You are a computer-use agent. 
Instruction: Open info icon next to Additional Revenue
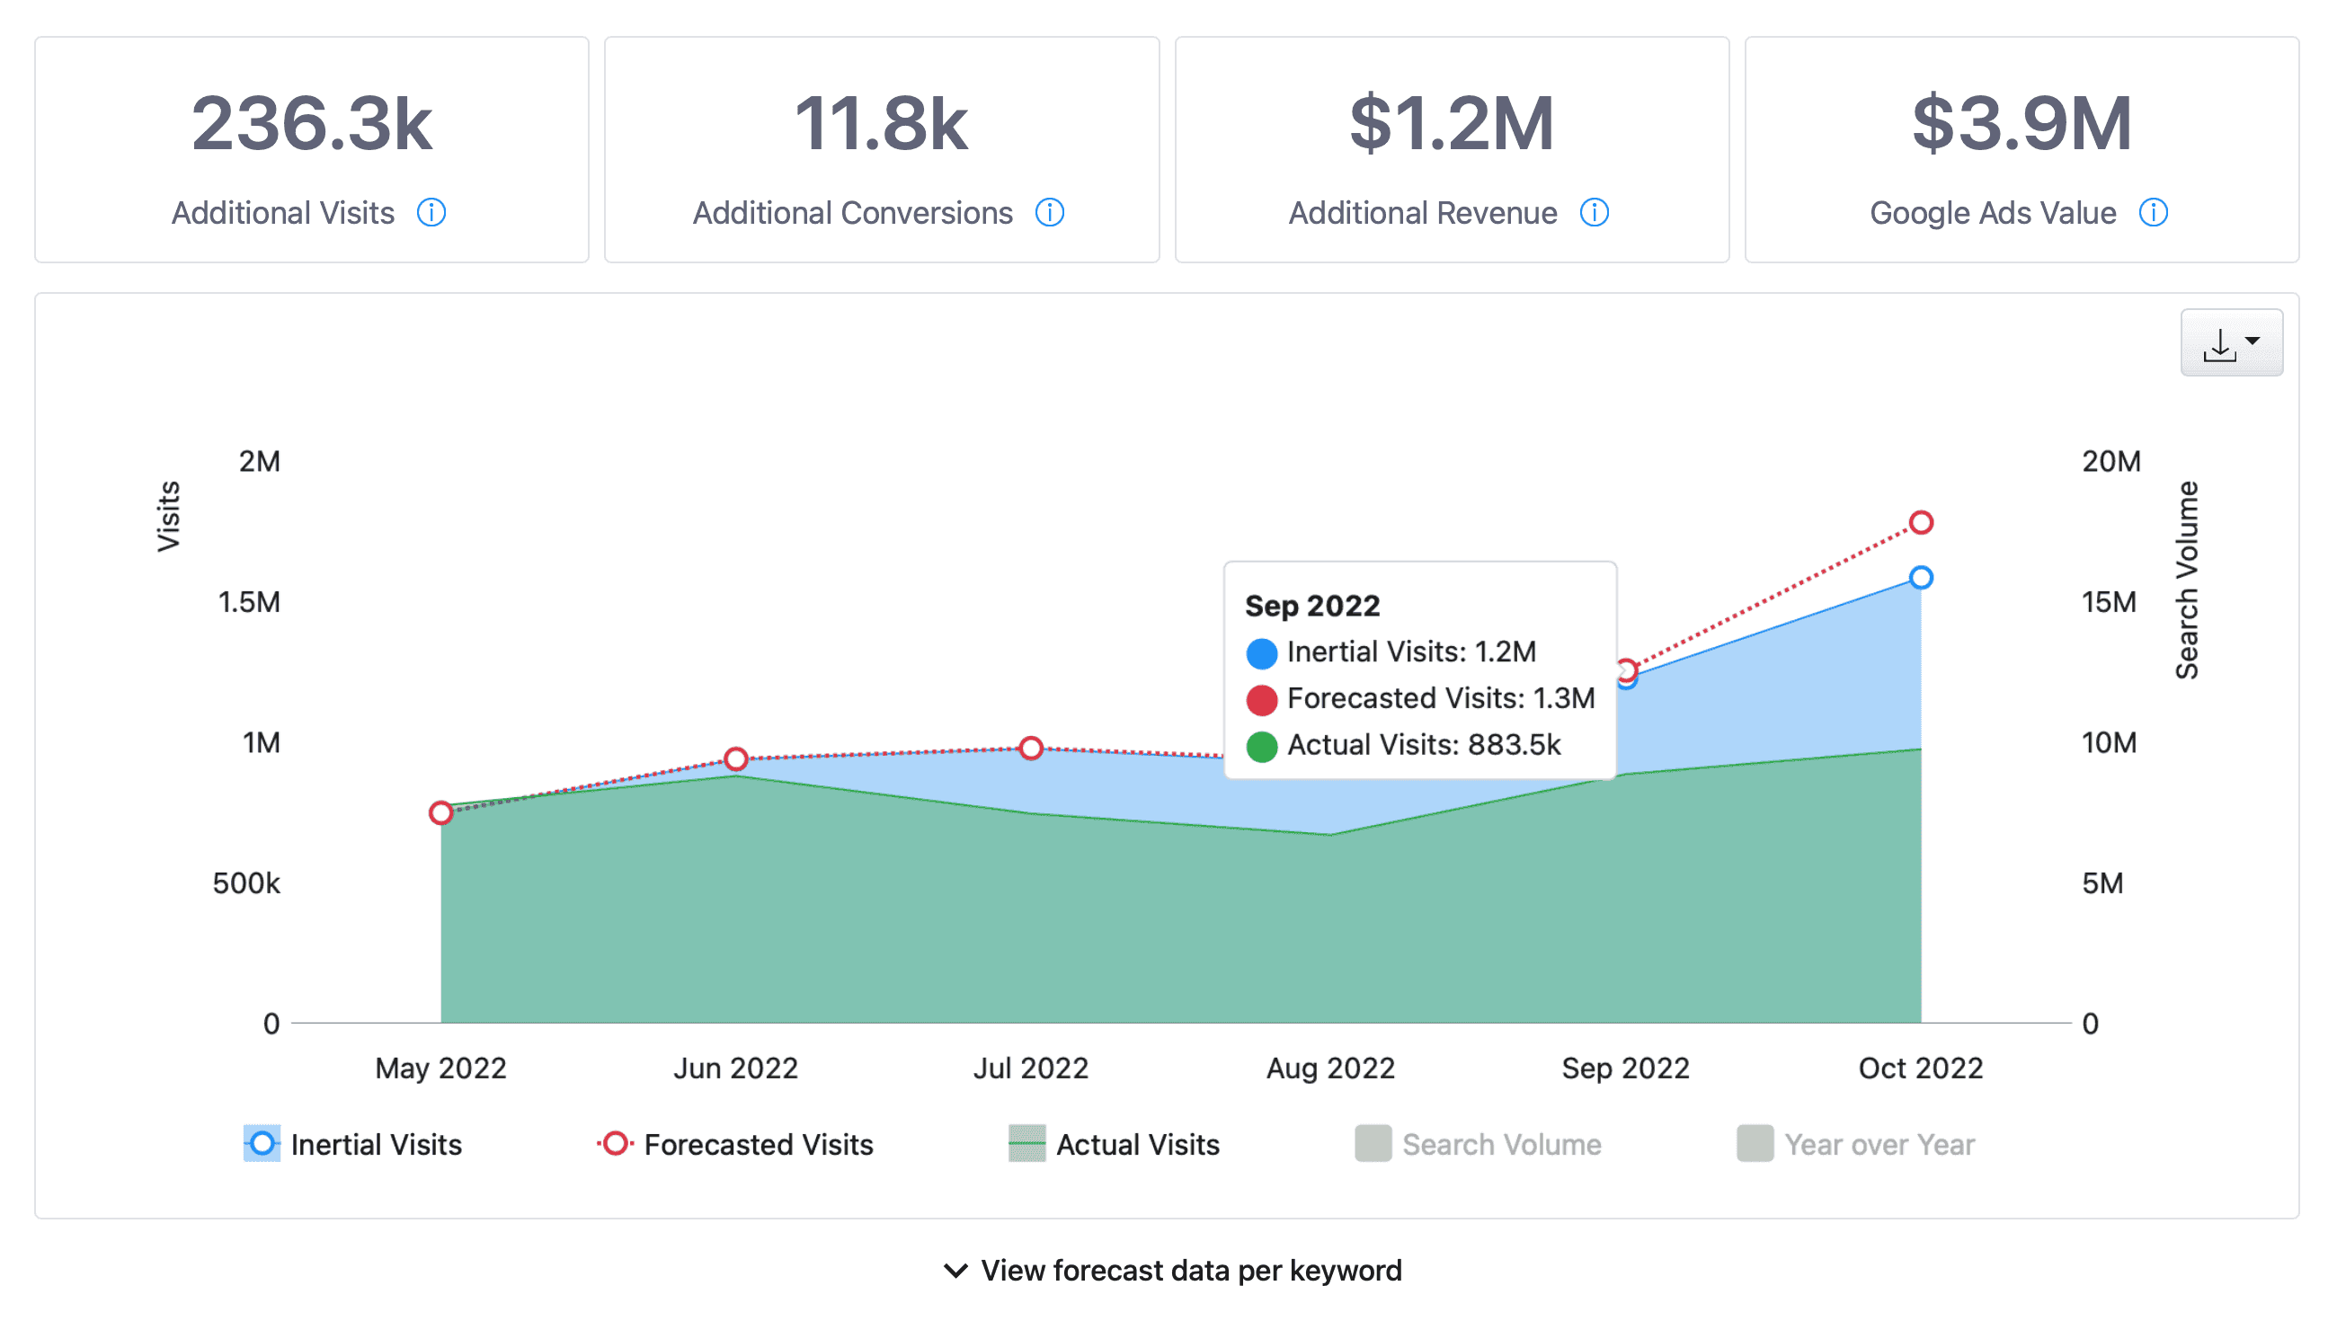[1595, 212]
